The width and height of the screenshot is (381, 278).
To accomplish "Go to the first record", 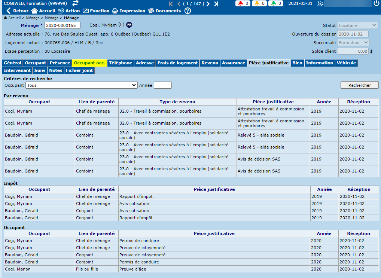I will 171,4.
